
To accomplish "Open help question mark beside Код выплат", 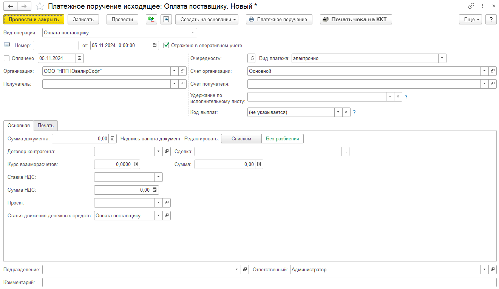I will click(354, 112).
